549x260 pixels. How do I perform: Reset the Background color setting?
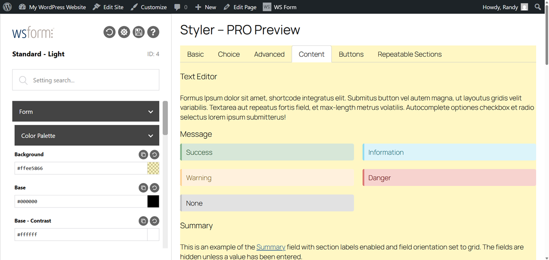tap(155, 155)
